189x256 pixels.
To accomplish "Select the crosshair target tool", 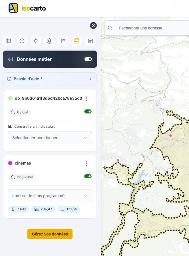I will click(x=36, y=41).
